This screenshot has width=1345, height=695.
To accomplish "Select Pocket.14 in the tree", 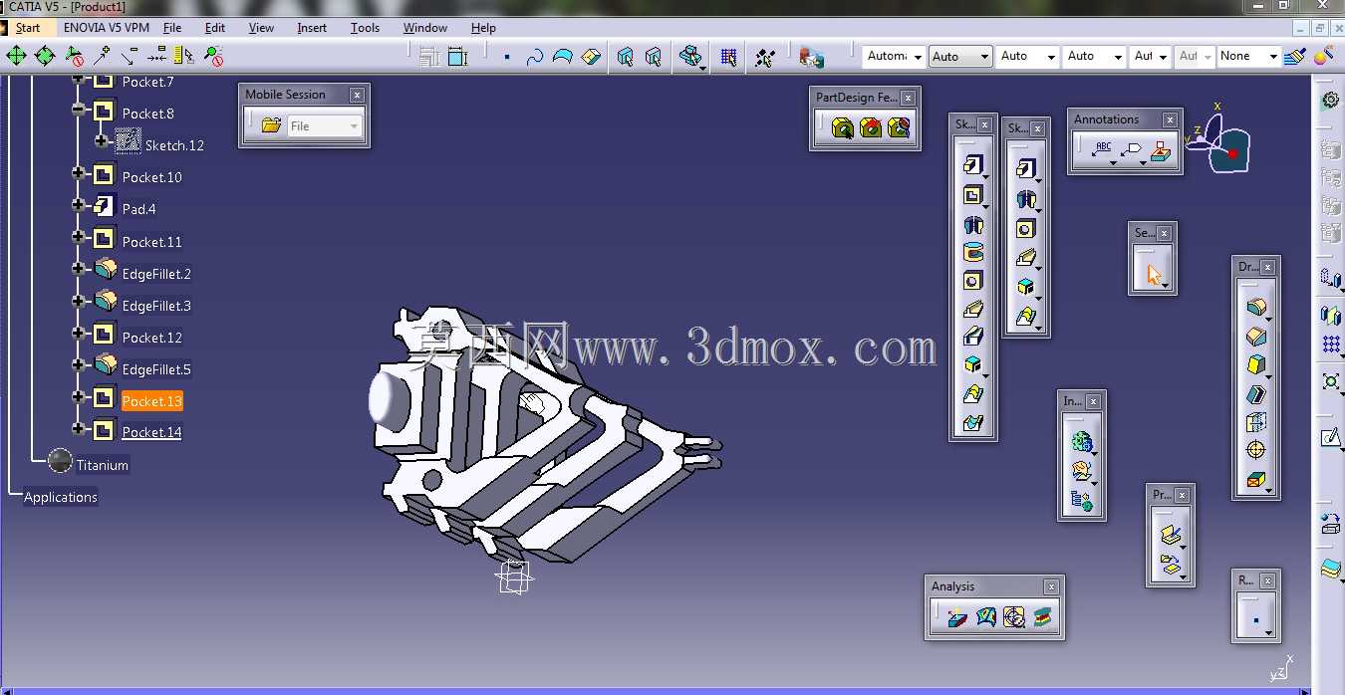I will coord(151,432).
